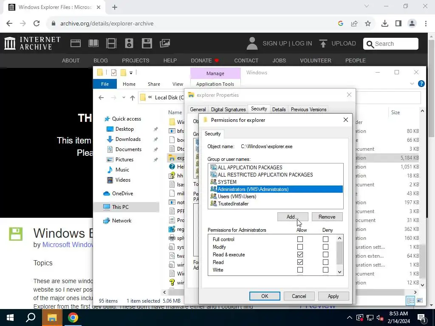Uncheck Allow for Read permission

[x=300, y=262]
